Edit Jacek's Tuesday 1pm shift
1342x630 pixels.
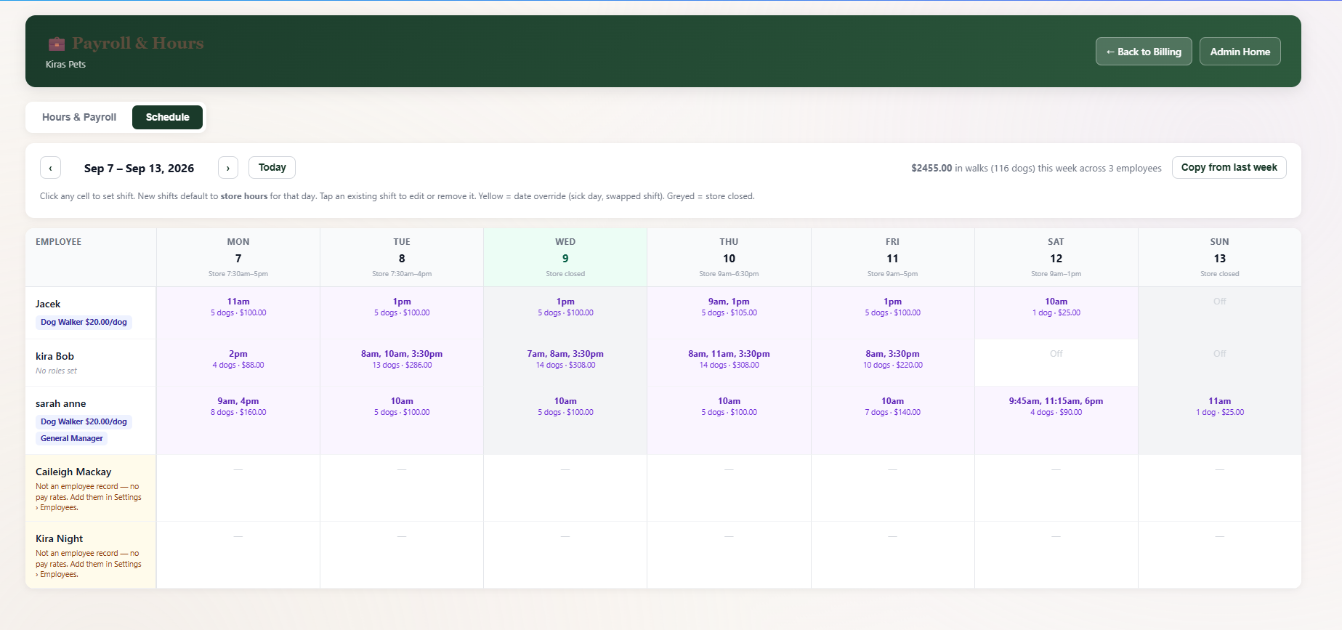pyautogui.click(x=402, y=313)
